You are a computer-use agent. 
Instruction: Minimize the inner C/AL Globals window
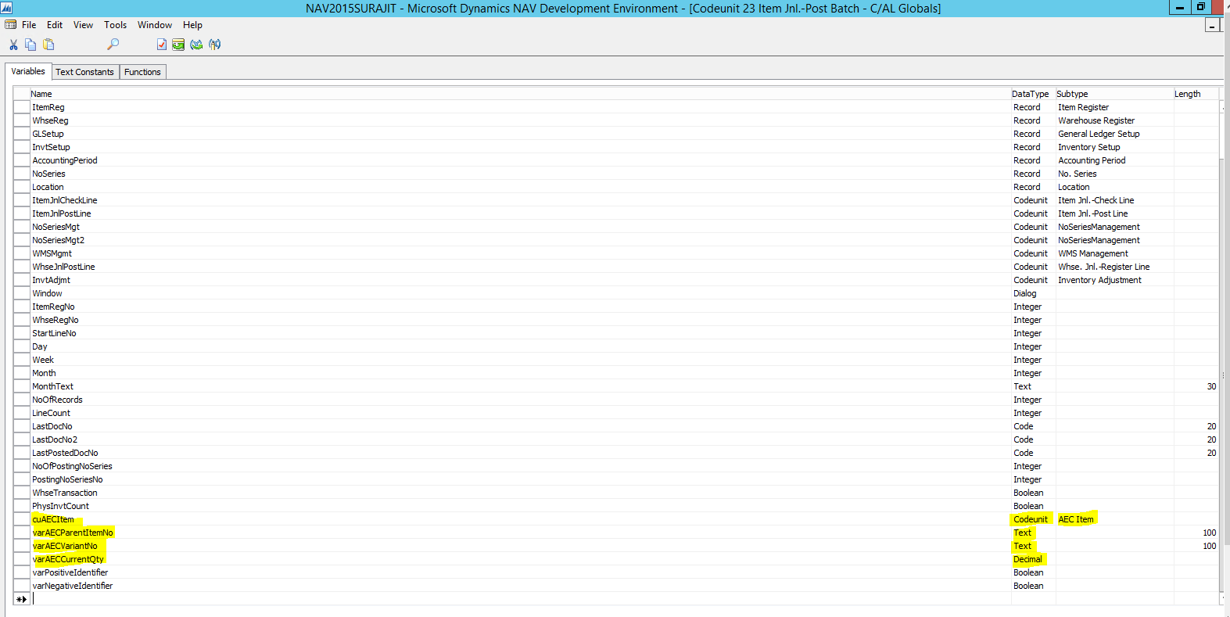click(x=1211, y=26)
